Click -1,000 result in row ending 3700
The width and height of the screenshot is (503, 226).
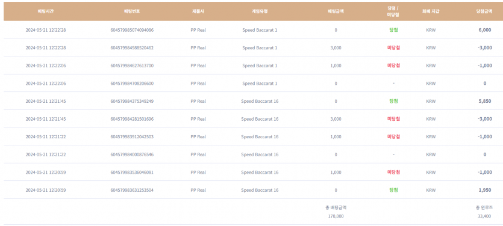(x=484, y=66)
